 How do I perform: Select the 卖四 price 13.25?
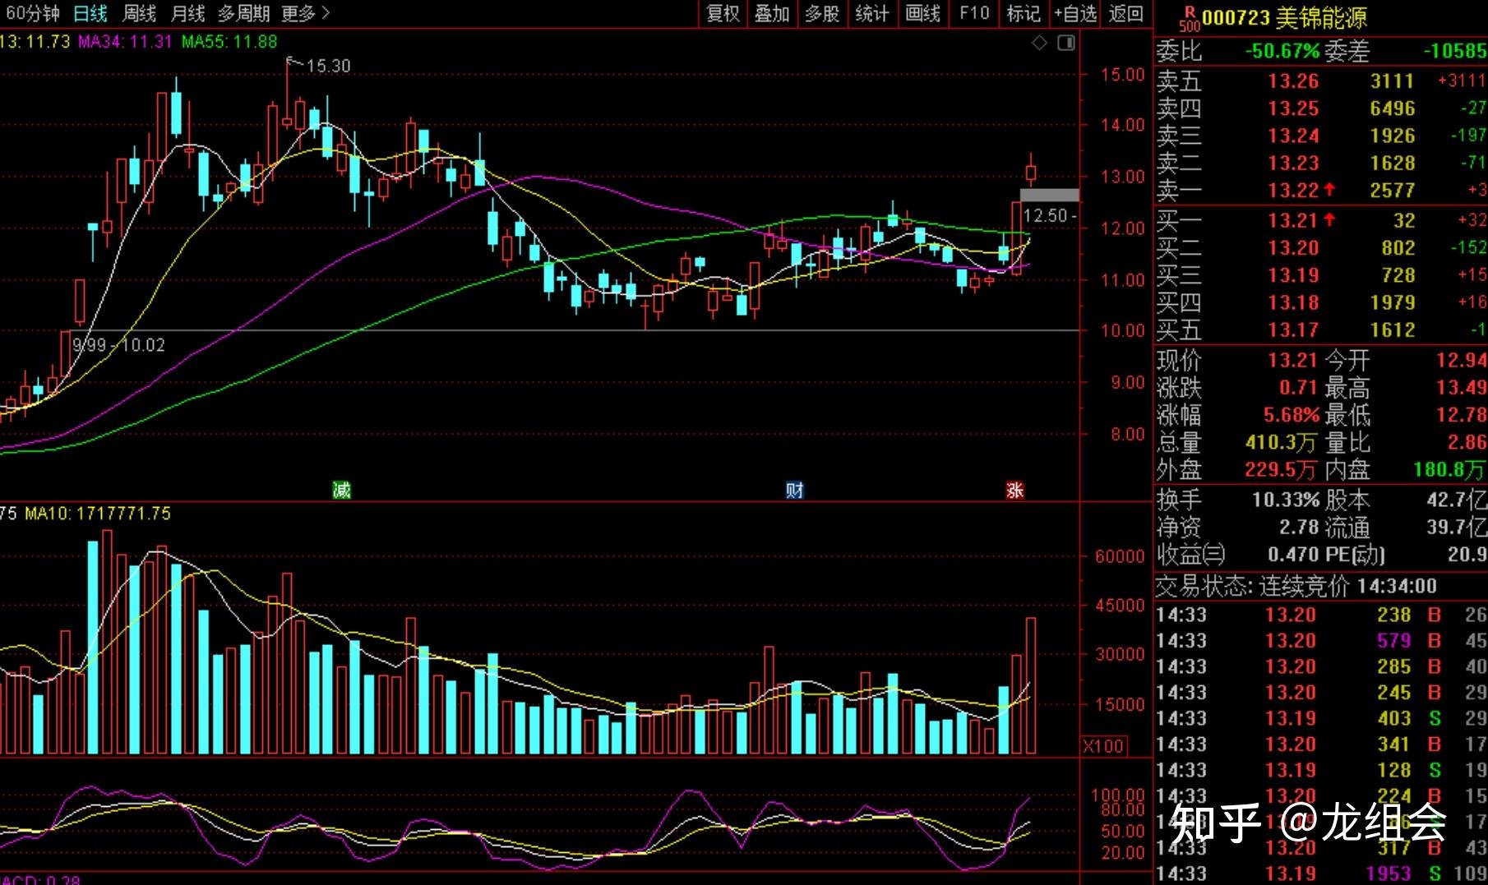pos(1293,108)
